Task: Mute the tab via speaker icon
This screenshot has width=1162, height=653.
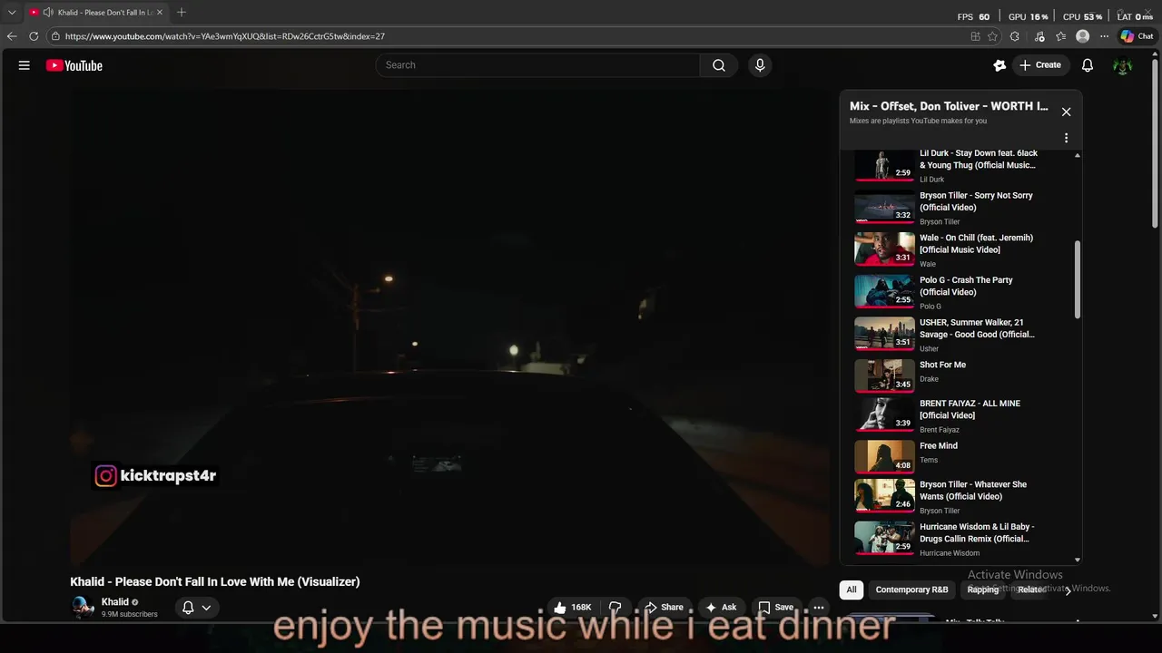Action: point(47,13)
